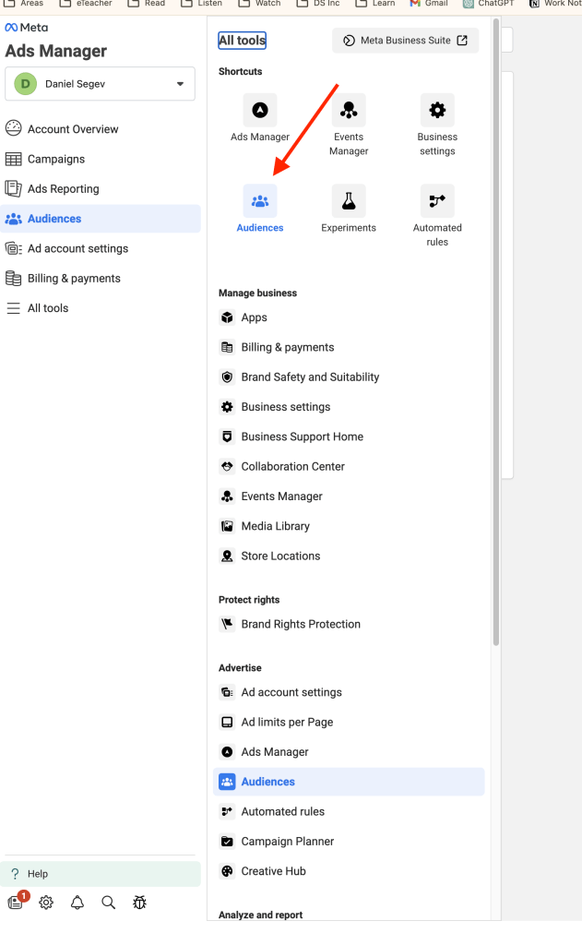Expand the Daniel Segev account dropdown
582x945 pixels.
(x=100, y=83)
